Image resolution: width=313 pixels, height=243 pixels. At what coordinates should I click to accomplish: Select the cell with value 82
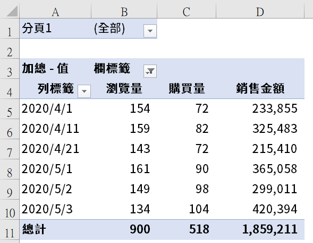click(x=187, y=129)
